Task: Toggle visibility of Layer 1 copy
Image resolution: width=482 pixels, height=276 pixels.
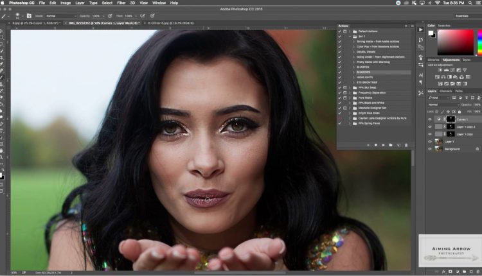Action: 430,134
